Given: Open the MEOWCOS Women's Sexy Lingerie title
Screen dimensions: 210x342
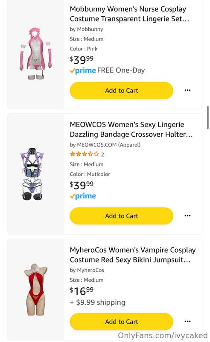Looking at the screenshot, I should (x=131, y=130).
